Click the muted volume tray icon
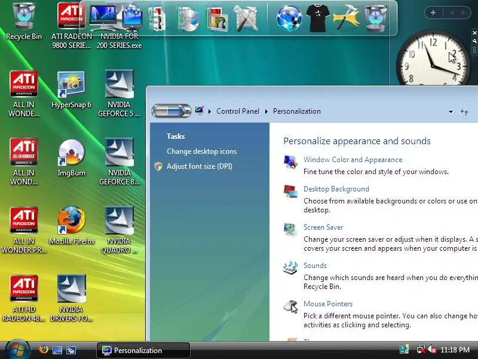 coord(432,349)
